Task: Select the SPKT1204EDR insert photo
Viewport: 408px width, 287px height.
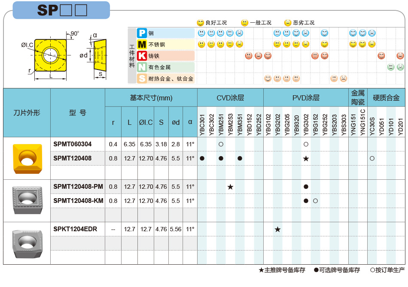Action: tap(27, 244)
